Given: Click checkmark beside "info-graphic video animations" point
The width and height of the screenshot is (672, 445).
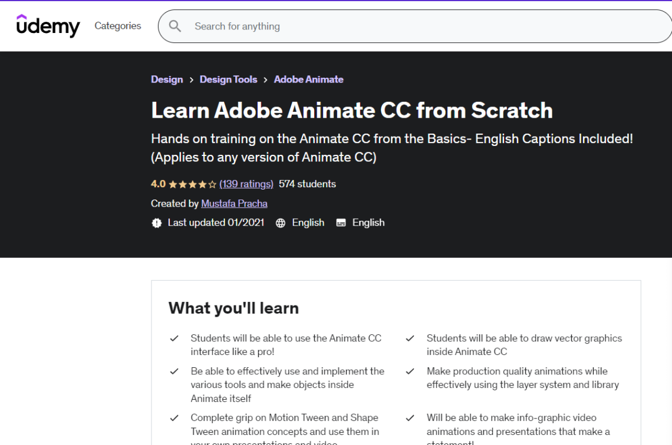Looking at the screenshot, I should coord(410,418).
